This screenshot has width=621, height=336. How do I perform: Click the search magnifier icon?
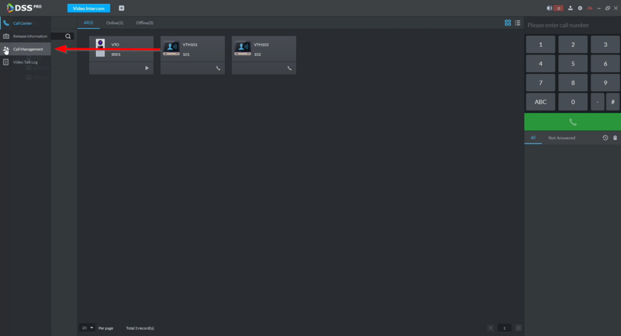point(68,36)
